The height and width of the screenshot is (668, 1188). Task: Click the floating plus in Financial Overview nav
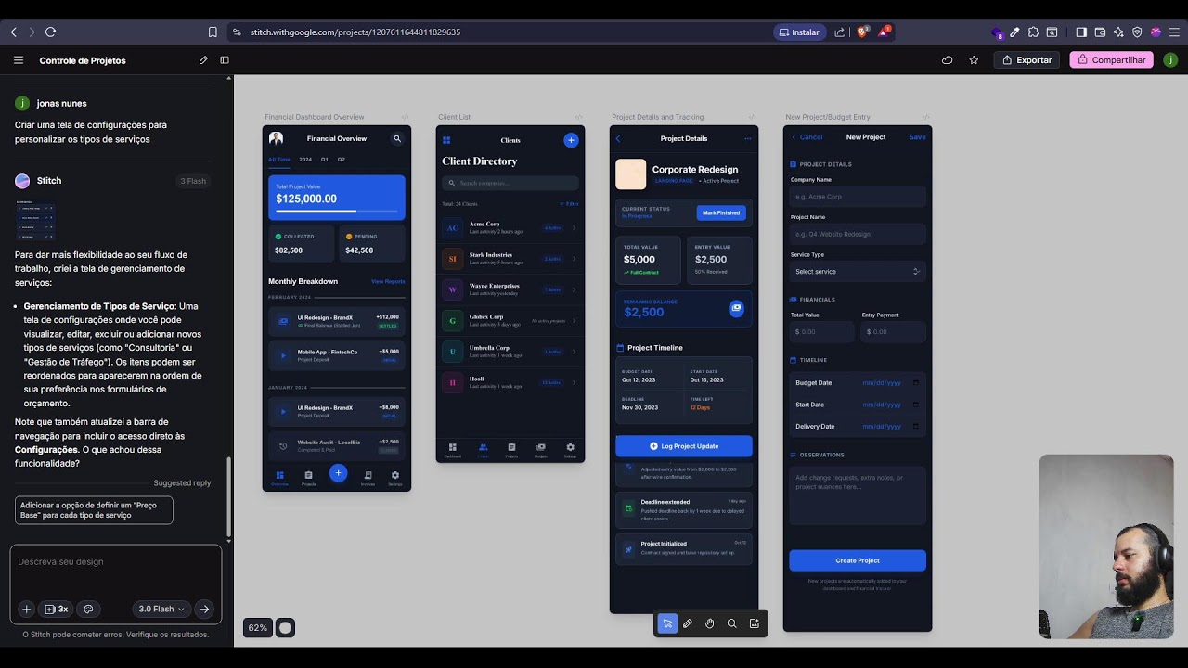(338, 473)
